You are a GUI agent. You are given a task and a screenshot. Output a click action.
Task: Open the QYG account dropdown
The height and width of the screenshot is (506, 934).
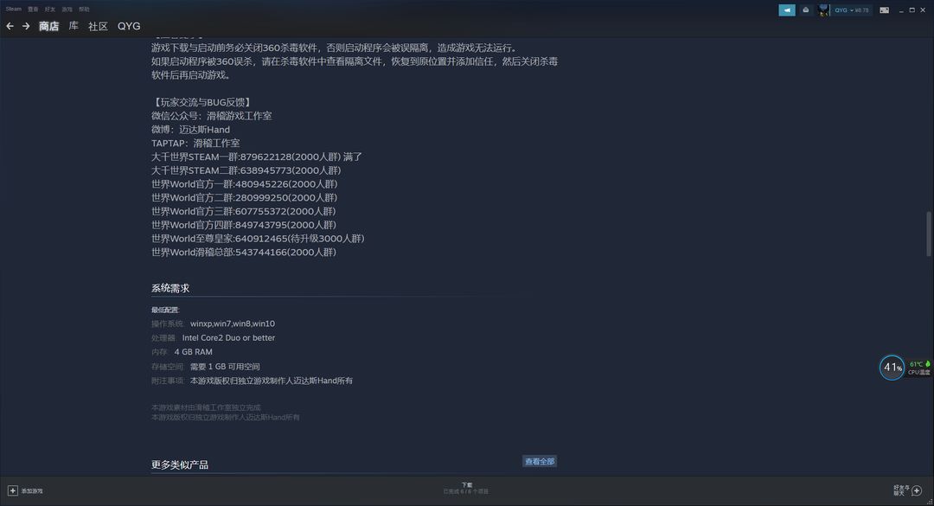[843, 10]
